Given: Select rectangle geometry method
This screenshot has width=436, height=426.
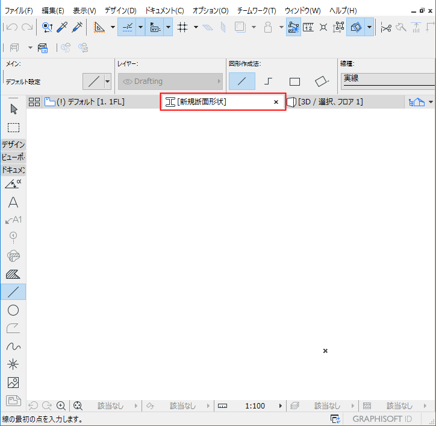Looking at the screenshot, I should [x=294, y=81].
